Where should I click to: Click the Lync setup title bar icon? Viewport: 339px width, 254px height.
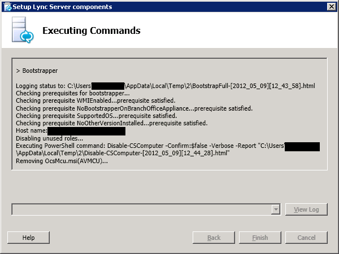(x=8, y=7)
